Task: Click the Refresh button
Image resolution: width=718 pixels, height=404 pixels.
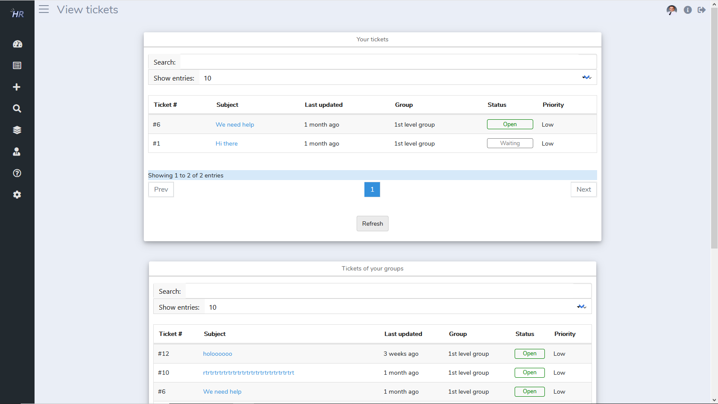Action: coord(373,224)
